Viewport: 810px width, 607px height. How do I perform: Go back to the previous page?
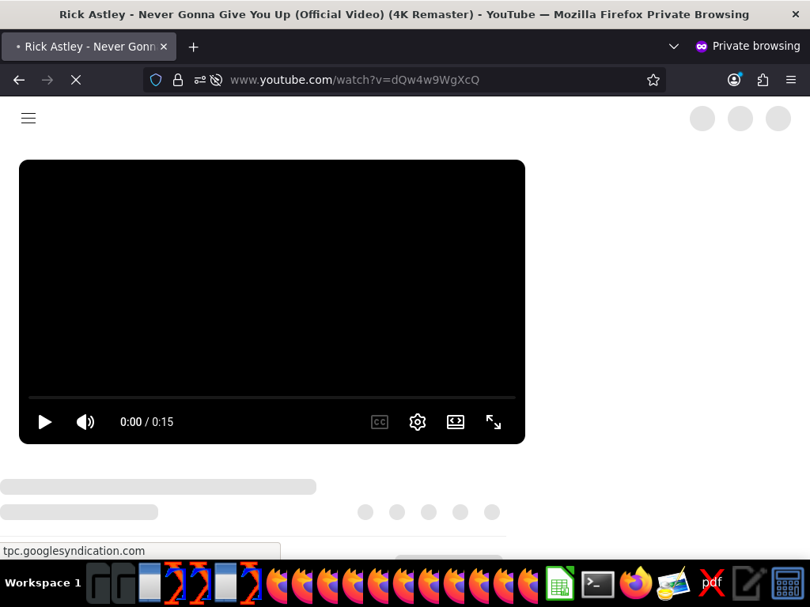pyautogui.click(x=19, y=80)
